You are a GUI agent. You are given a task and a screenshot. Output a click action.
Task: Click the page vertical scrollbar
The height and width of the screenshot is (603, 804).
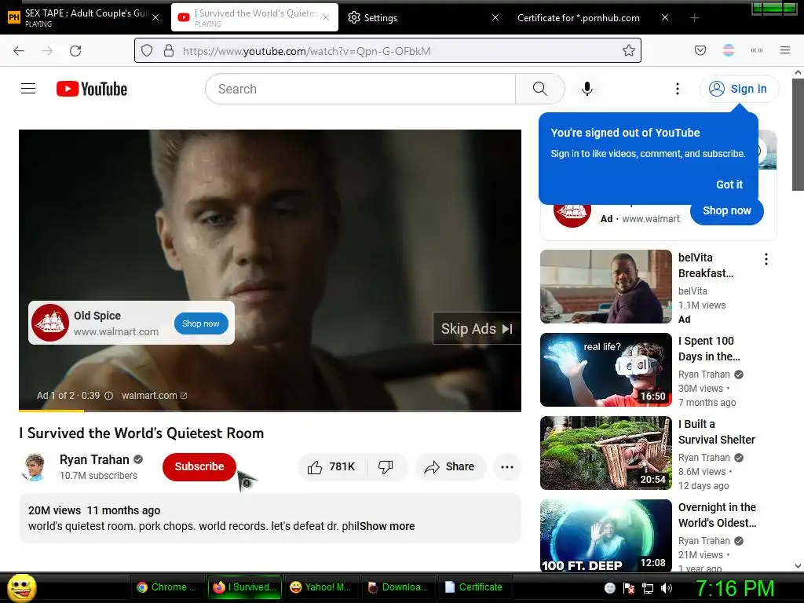click(x=798, y=133)
